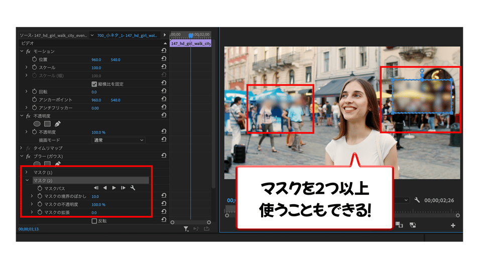Expand the タイムリマップ effect section
The image size is (477, 268).
tap(22, 148)
